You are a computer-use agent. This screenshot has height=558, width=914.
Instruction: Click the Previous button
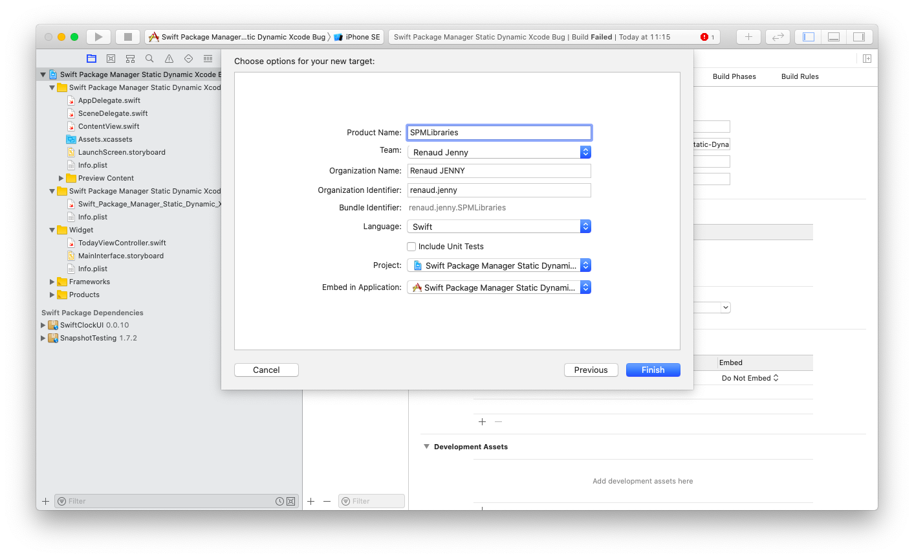591,370
